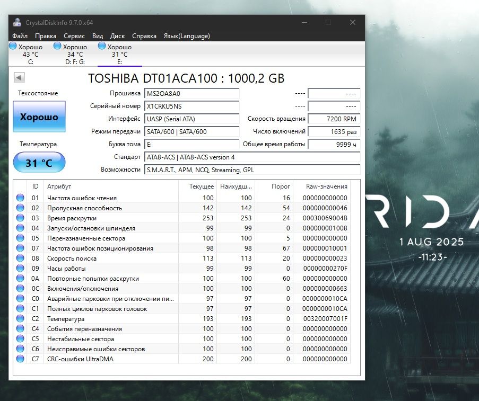Click status dot for attribute 05

20,238
